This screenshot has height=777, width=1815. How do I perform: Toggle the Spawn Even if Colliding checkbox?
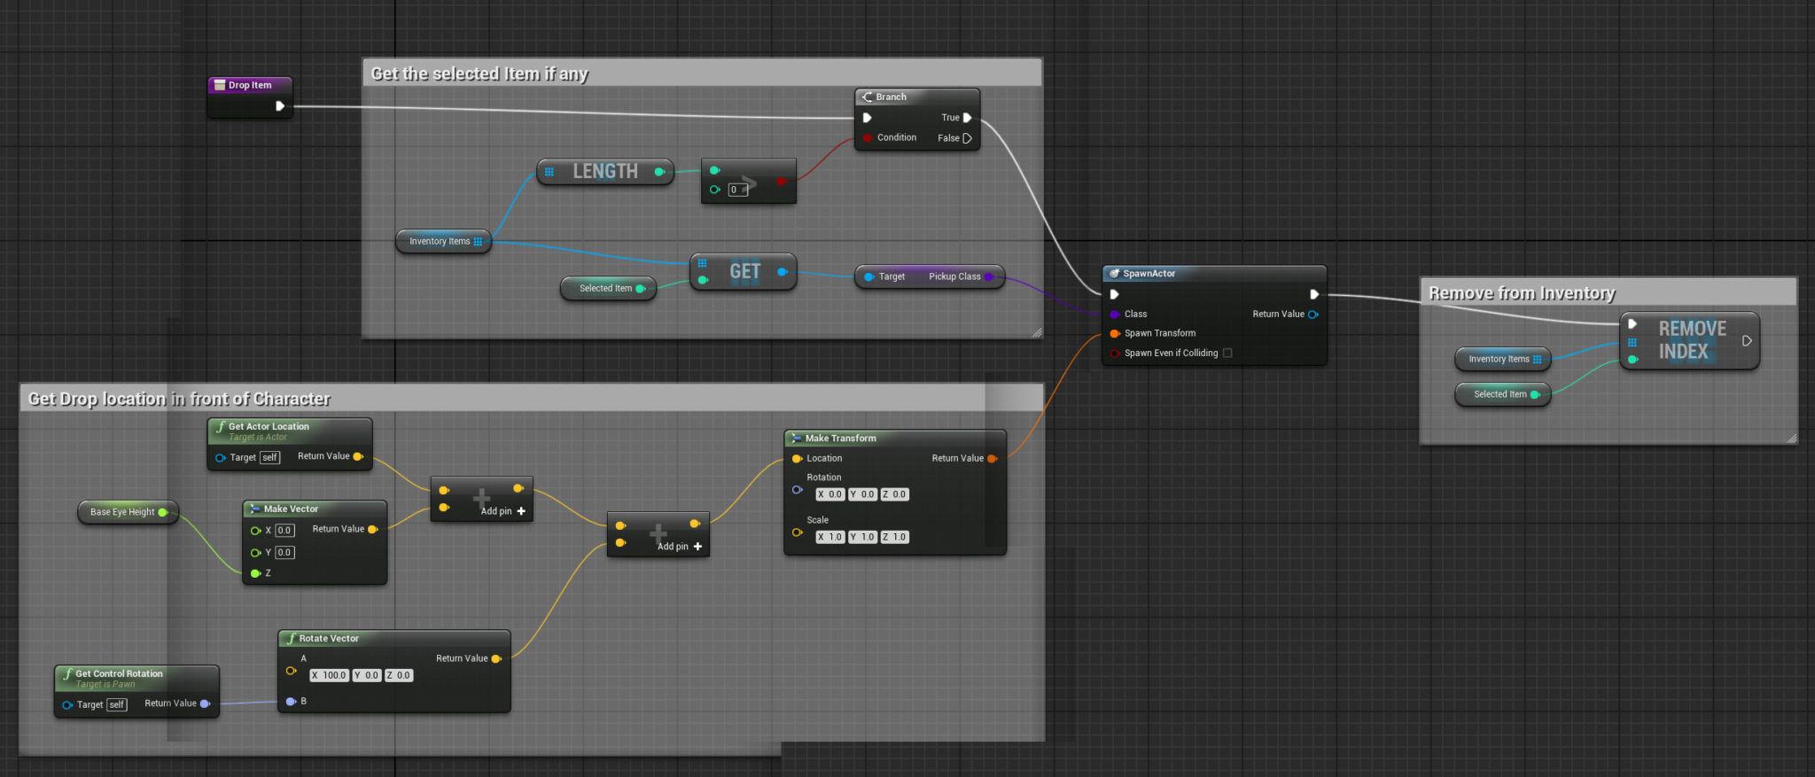click(x=1227, y=353)
